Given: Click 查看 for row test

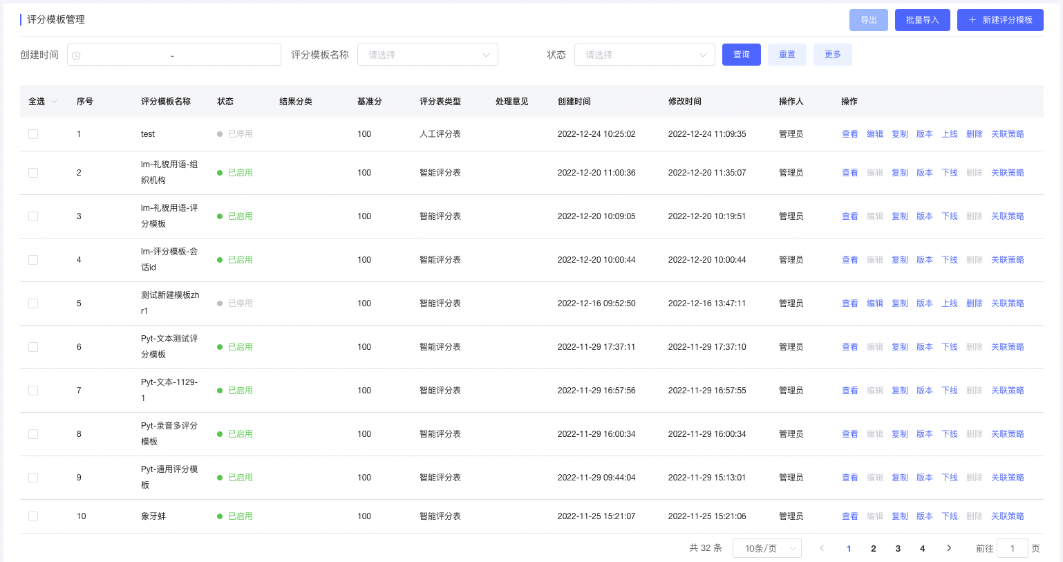Looking at the screenshot, I should [x=850, y=134].
